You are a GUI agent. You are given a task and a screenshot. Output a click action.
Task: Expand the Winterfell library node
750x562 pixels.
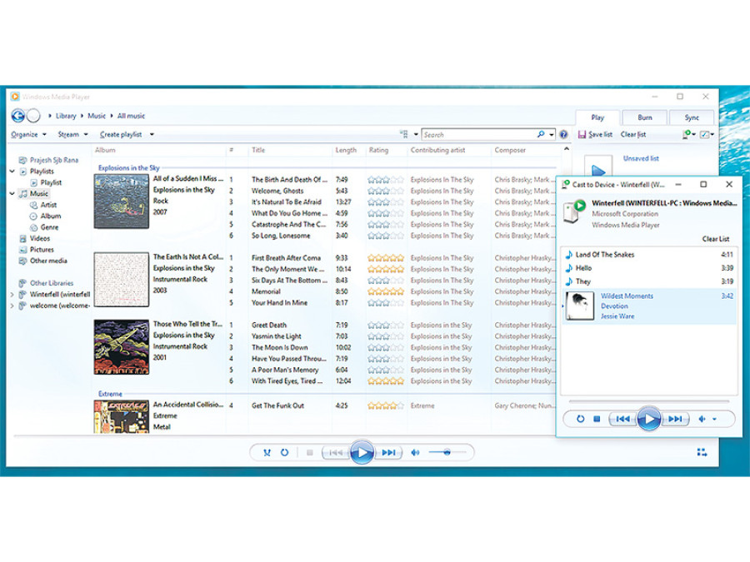(x=12, y=295)
